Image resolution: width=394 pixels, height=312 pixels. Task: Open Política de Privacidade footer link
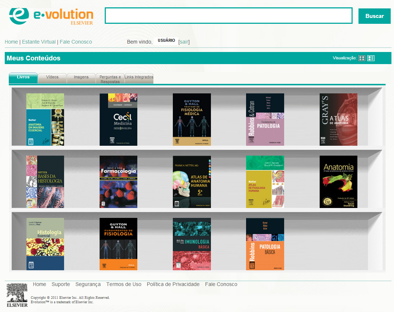[173, 284]
